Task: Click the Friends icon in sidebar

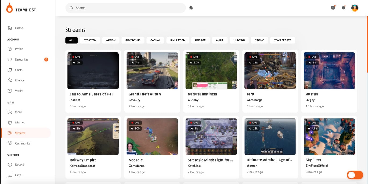Action: coord(10,80)
